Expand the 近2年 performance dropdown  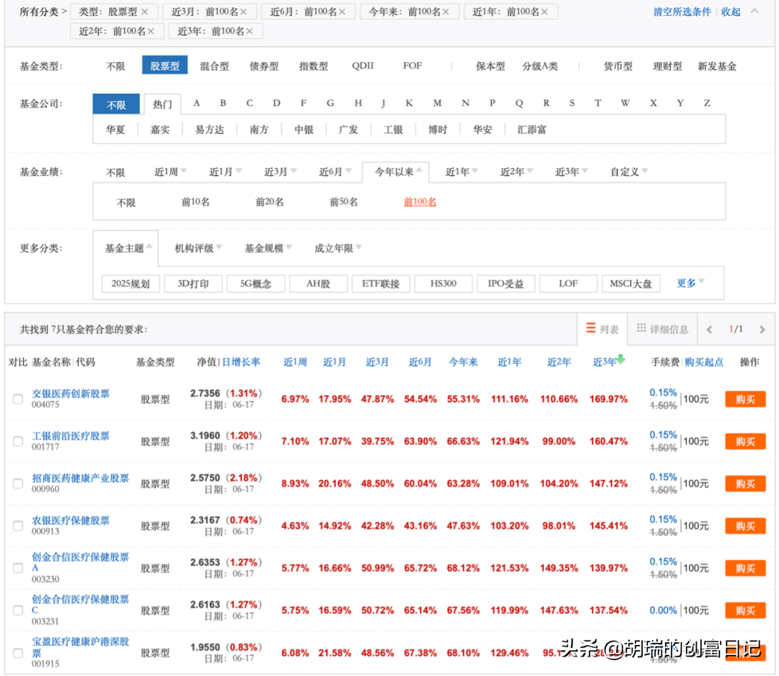click(x=516, y=172)
